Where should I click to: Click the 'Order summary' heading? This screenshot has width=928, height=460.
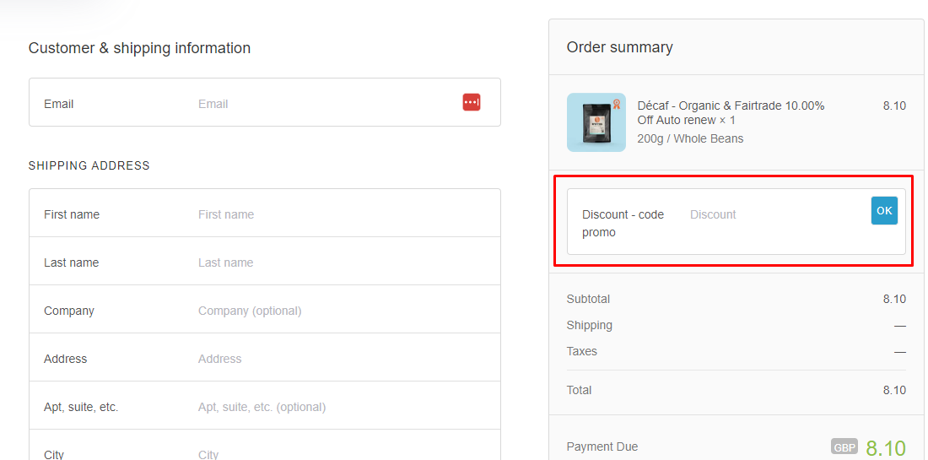(x=620, y=47)
